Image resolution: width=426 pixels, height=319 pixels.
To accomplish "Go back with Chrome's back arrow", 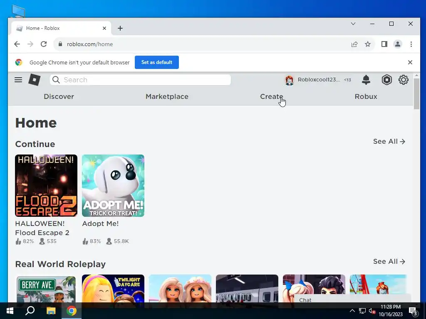I will pyautogui.click(x=17, y=44).
